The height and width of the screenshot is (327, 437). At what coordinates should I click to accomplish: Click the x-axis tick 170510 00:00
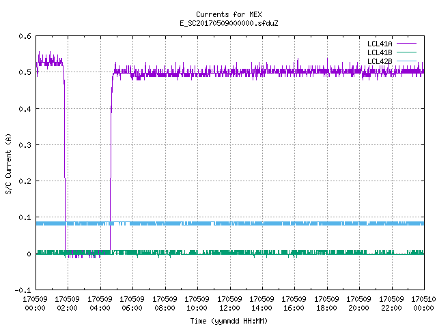click(423, 304)
